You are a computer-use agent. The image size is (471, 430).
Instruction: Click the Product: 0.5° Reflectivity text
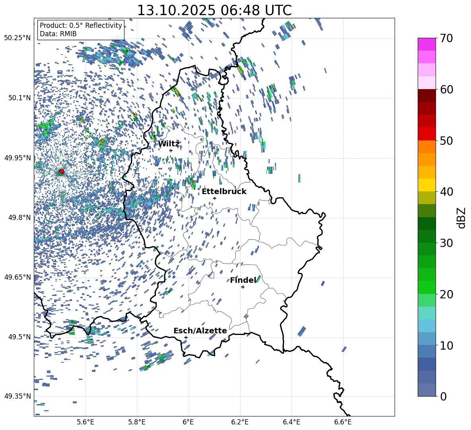(81, 25)
